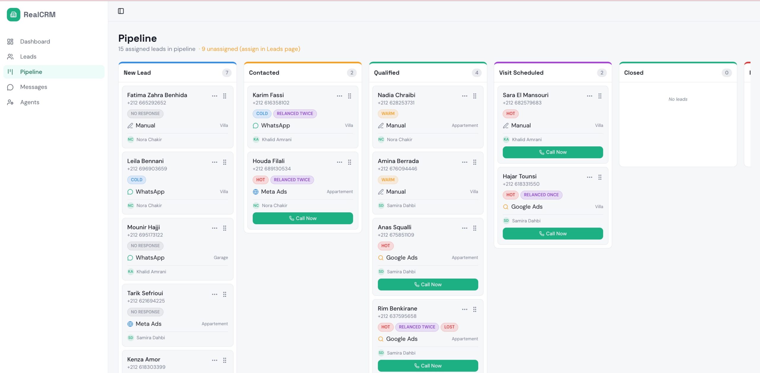This screenshot has width=760, height=373.
Task: Open the Dashboard page
Action: 54,42
